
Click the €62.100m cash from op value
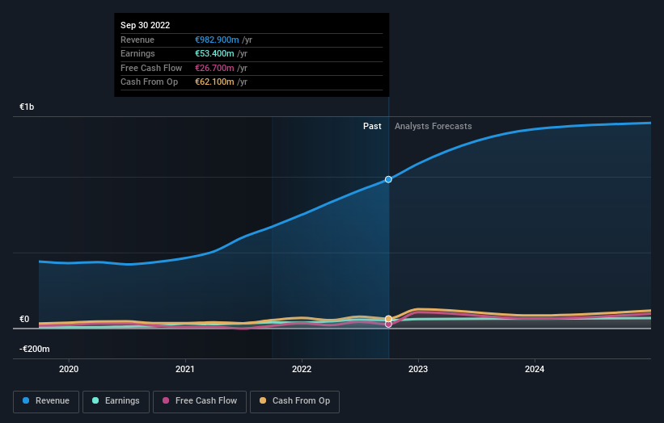[214, 82]
